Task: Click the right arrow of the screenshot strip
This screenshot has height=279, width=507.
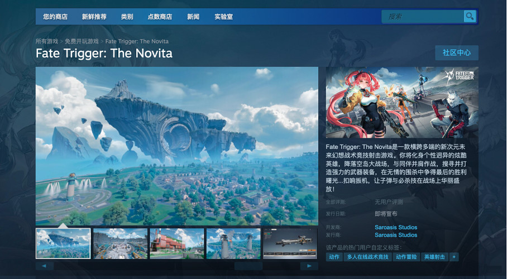Action: coord(309,266)
